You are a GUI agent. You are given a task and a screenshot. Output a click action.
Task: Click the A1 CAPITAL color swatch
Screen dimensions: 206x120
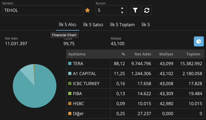pos(70,74)
